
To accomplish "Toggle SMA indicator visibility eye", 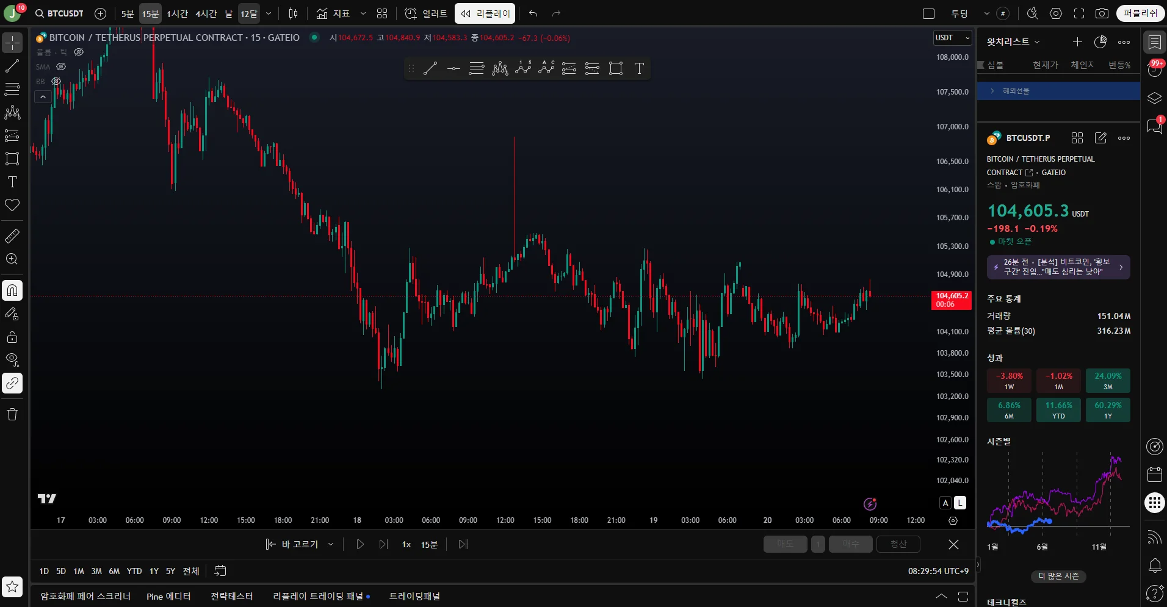I will click(61, 66).
